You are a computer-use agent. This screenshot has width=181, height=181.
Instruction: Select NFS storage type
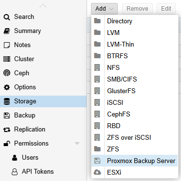(x=134, y=67)
